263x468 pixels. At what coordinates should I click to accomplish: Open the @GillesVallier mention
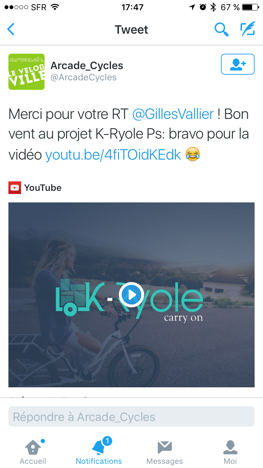pyautogui.click(x=173, y=114)
